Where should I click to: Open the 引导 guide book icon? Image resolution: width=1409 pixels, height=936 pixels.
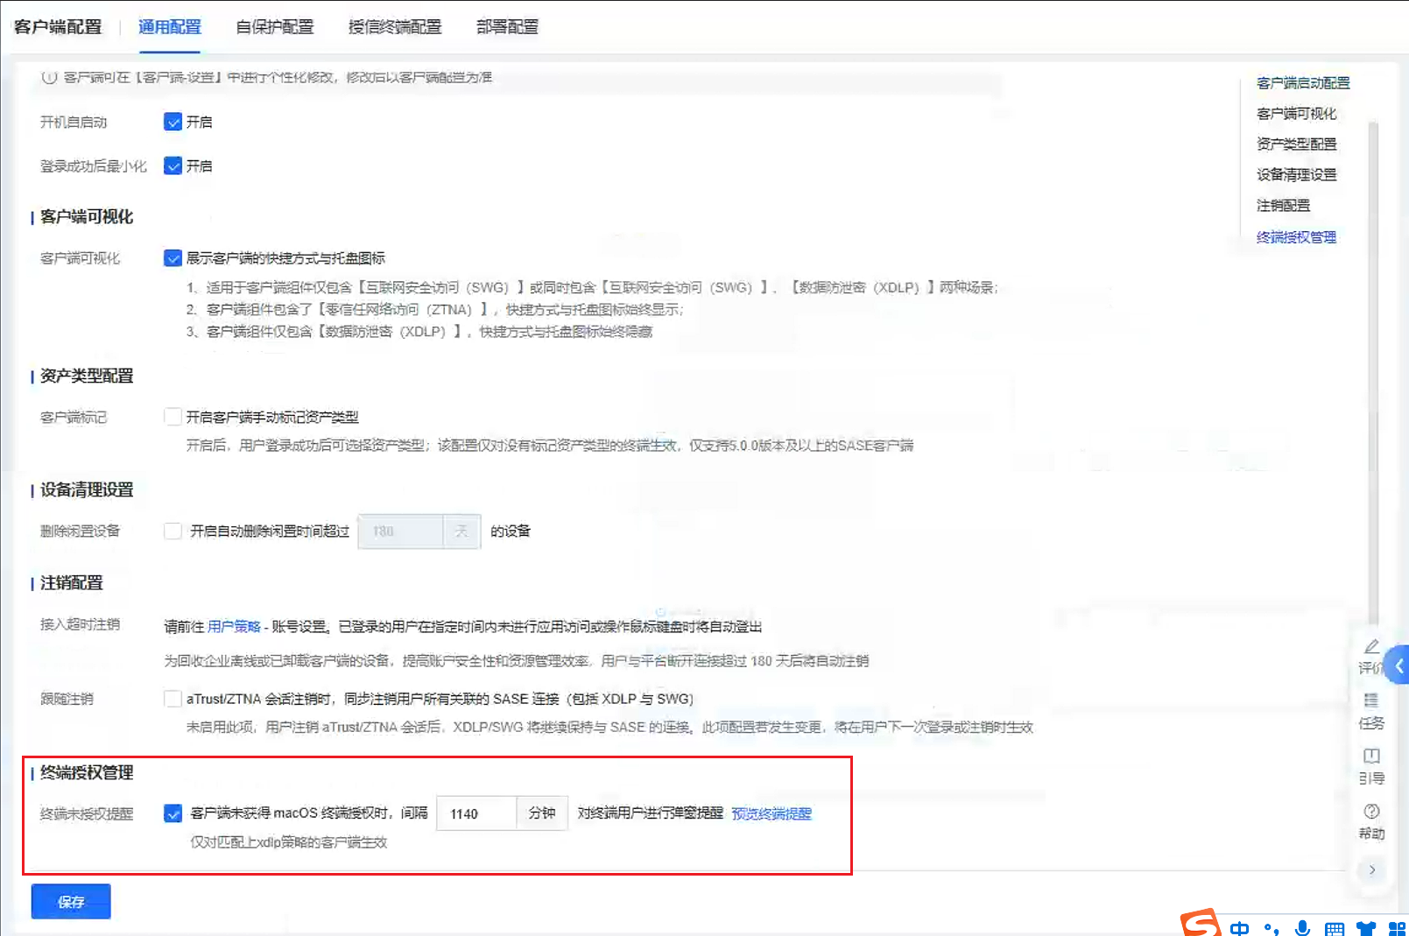pyautogui.click(x=1371, y=756)
